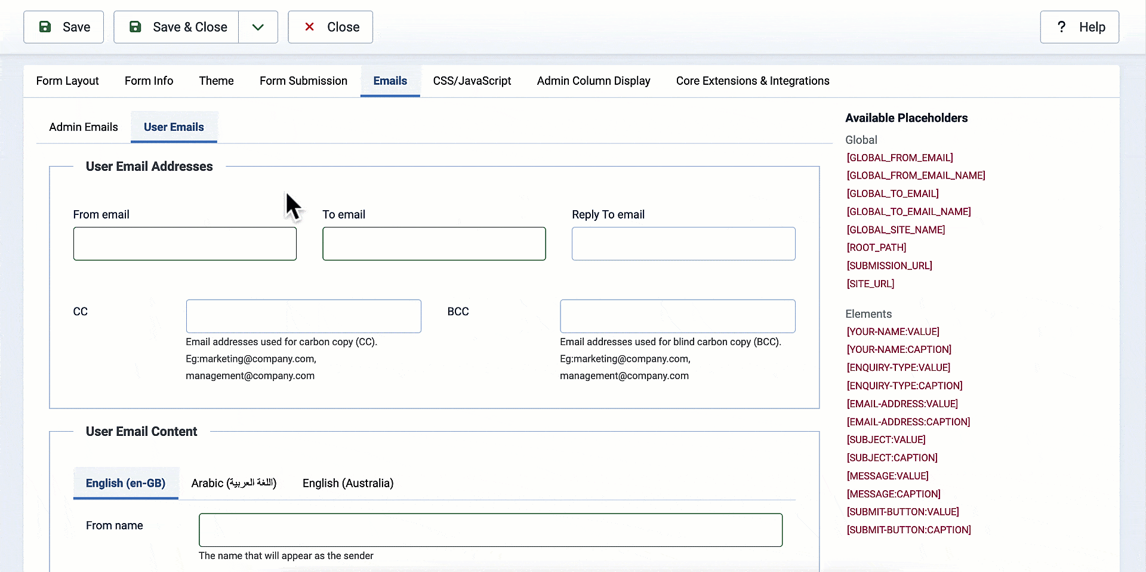This screenshot has width=1146, height=572.
Task: Insert [YOUR-NAME:CAPTION] placeholder
Action: (x=899, y=349)
